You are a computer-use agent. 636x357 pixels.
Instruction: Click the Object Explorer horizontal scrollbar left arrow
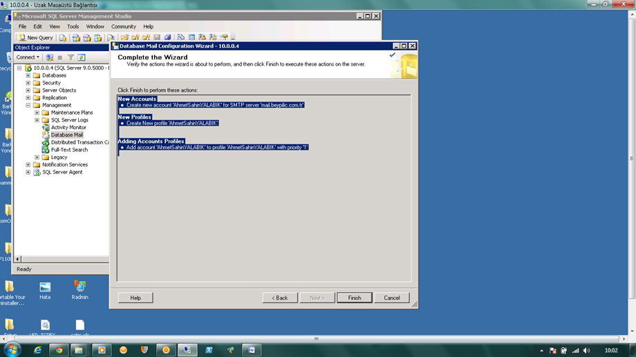18,259
